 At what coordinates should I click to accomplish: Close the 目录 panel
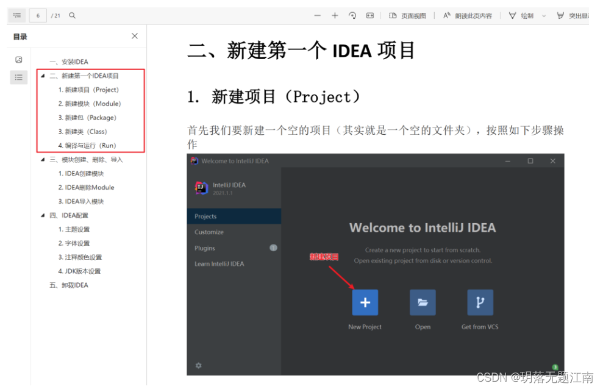pyautogui.click(x=135, y=36)
